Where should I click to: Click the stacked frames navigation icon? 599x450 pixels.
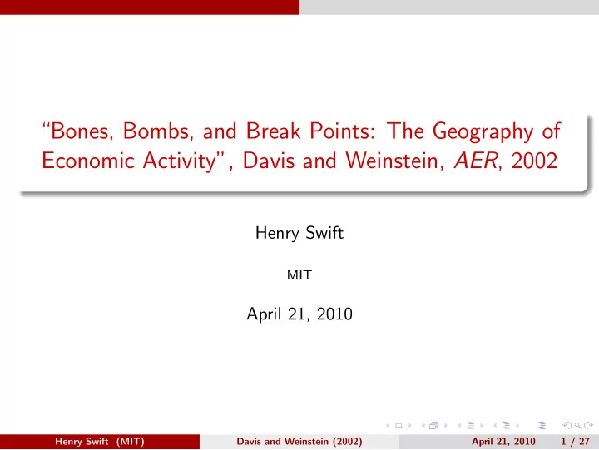click(434, 425)
